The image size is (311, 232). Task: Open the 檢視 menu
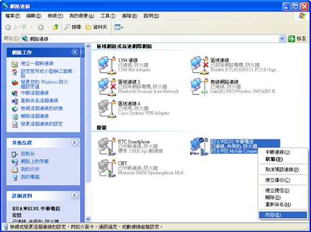[55, 16]
